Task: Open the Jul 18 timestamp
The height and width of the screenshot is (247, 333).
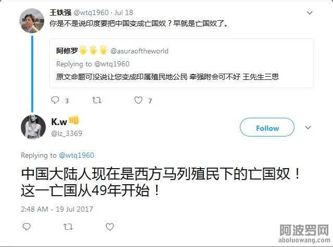Action: pyautogui.click(x=124, y=12)
